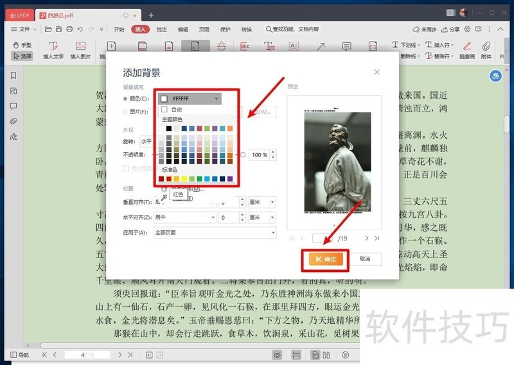Choose the red standard color swatch
The height and width of the screenshot is (365, 514).
(x=168, y=178)
